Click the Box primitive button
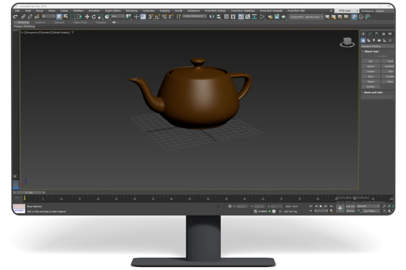This screenshot has height=270, width=406. [x=371, y=61]
